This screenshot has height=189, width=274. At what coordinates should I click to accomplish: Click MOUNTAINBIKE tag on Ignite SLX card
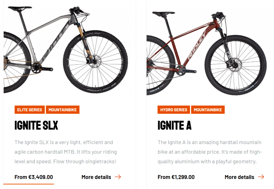[x=63, y=110]
